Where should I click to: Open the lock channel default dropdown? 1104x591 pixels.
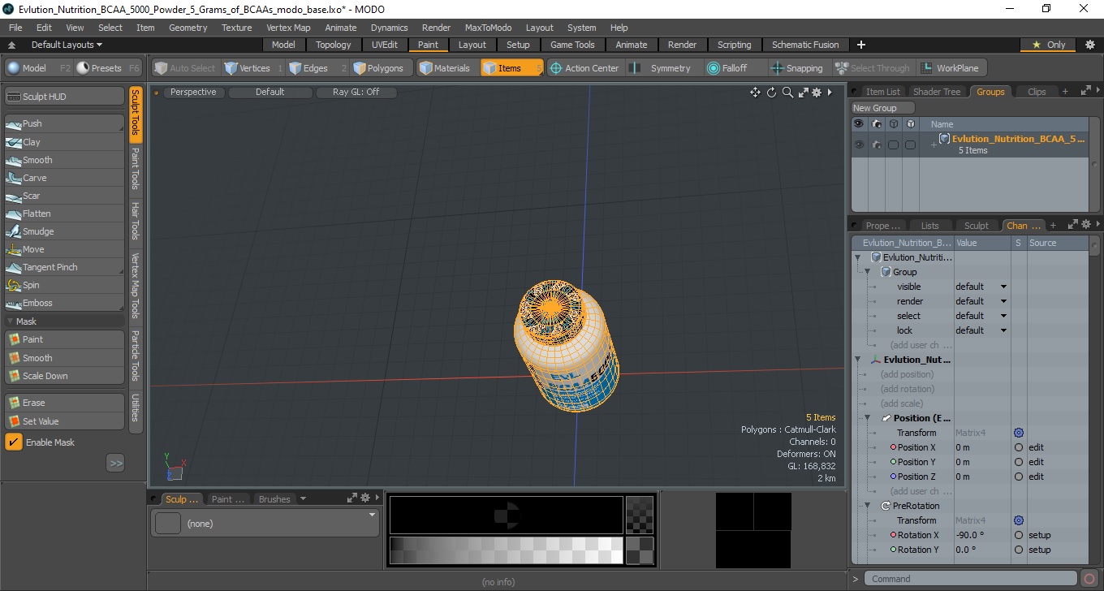click(x=981, y=330)
